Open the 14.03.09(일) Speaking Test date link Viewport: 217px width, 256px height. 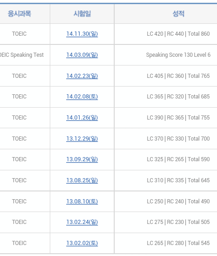click(82, 55)
